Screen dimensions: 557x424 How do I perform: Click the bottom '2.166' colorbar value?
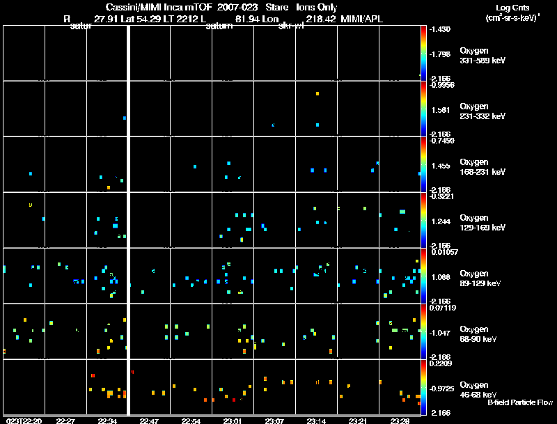click(441, 413)
